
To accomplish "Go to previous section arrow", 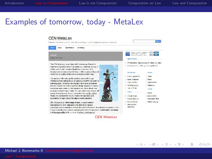I will (x=175, y=144).
